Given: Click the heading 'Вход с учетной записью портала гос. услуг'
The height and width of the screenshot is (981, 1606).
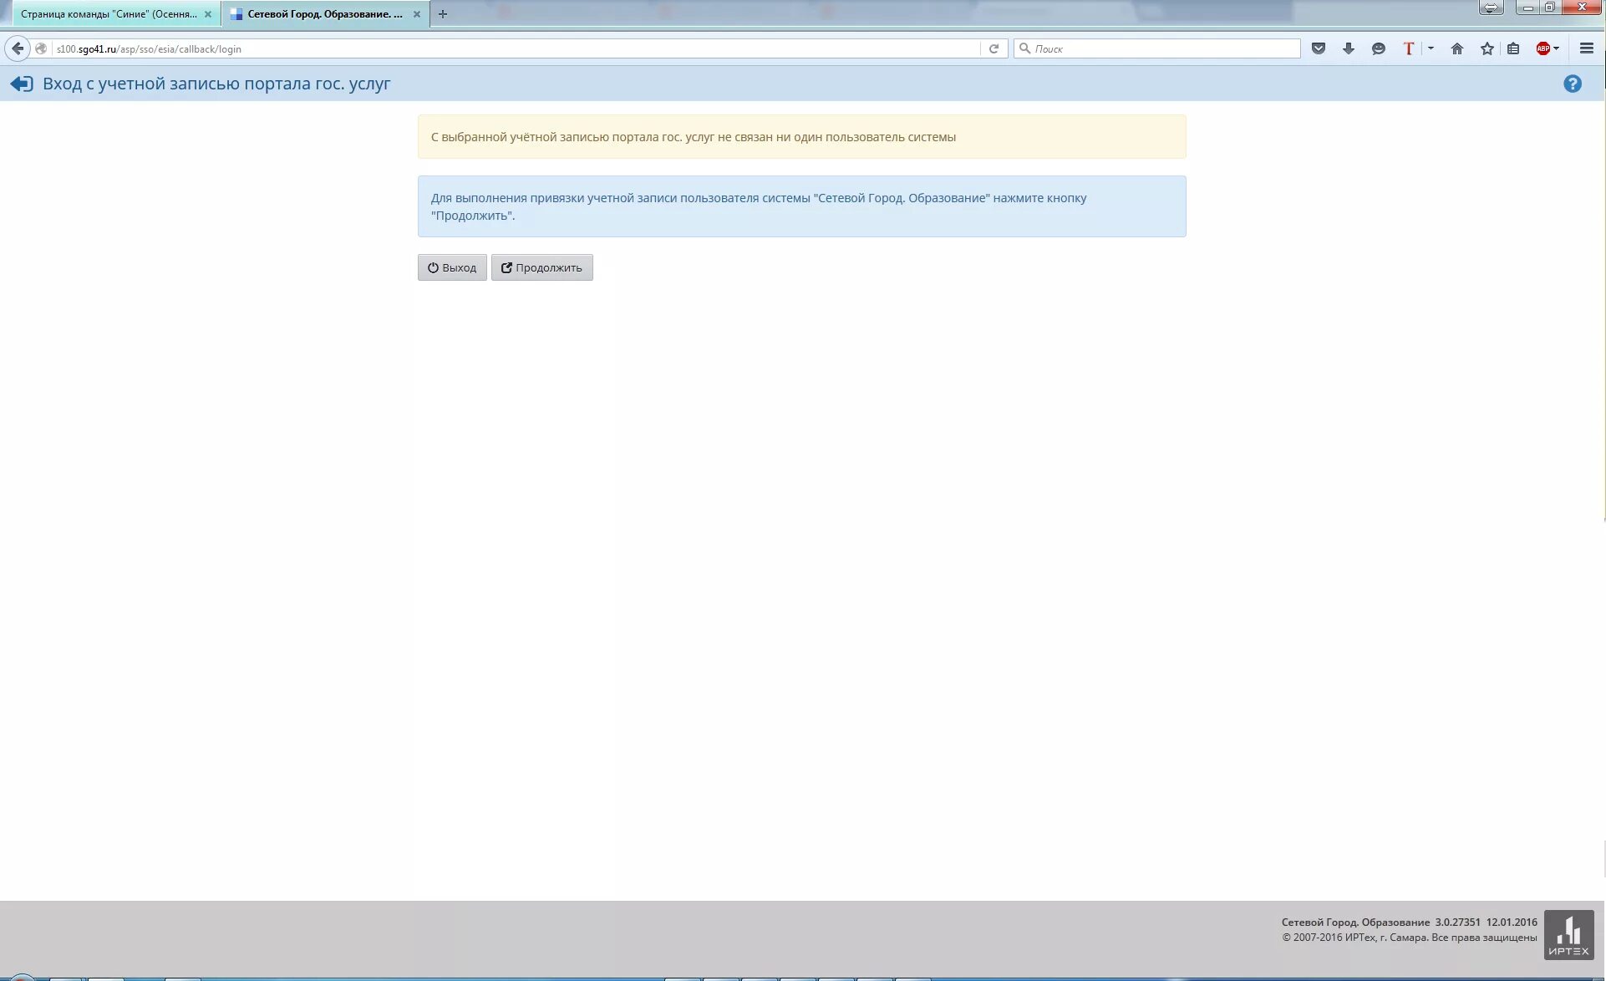Looking at the screenshot, I should tap(216, 84).
